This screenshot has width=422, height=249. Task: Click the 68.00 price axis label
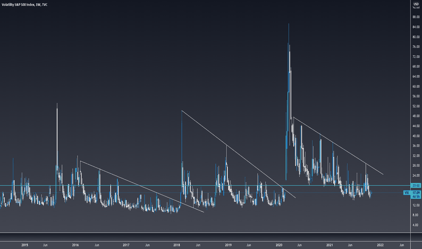[416, 67]
